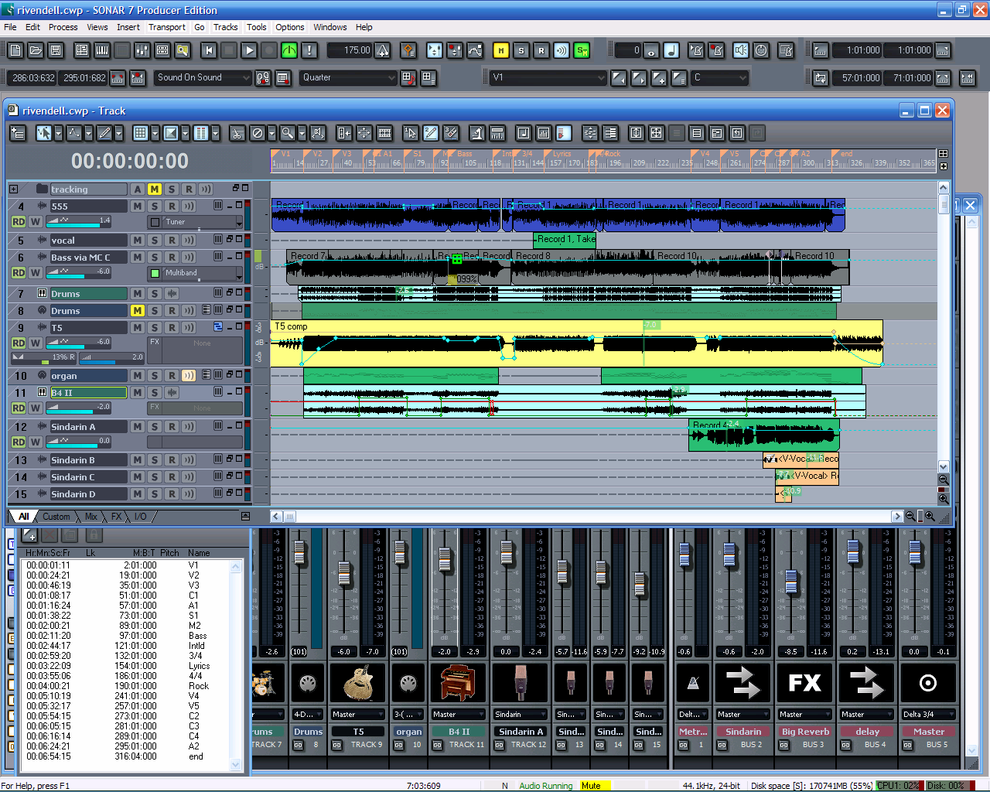The height and width of the screenshot is (792, 990).
Task: Open the Sound On Sound record mode dropdown
Action: 203,77
